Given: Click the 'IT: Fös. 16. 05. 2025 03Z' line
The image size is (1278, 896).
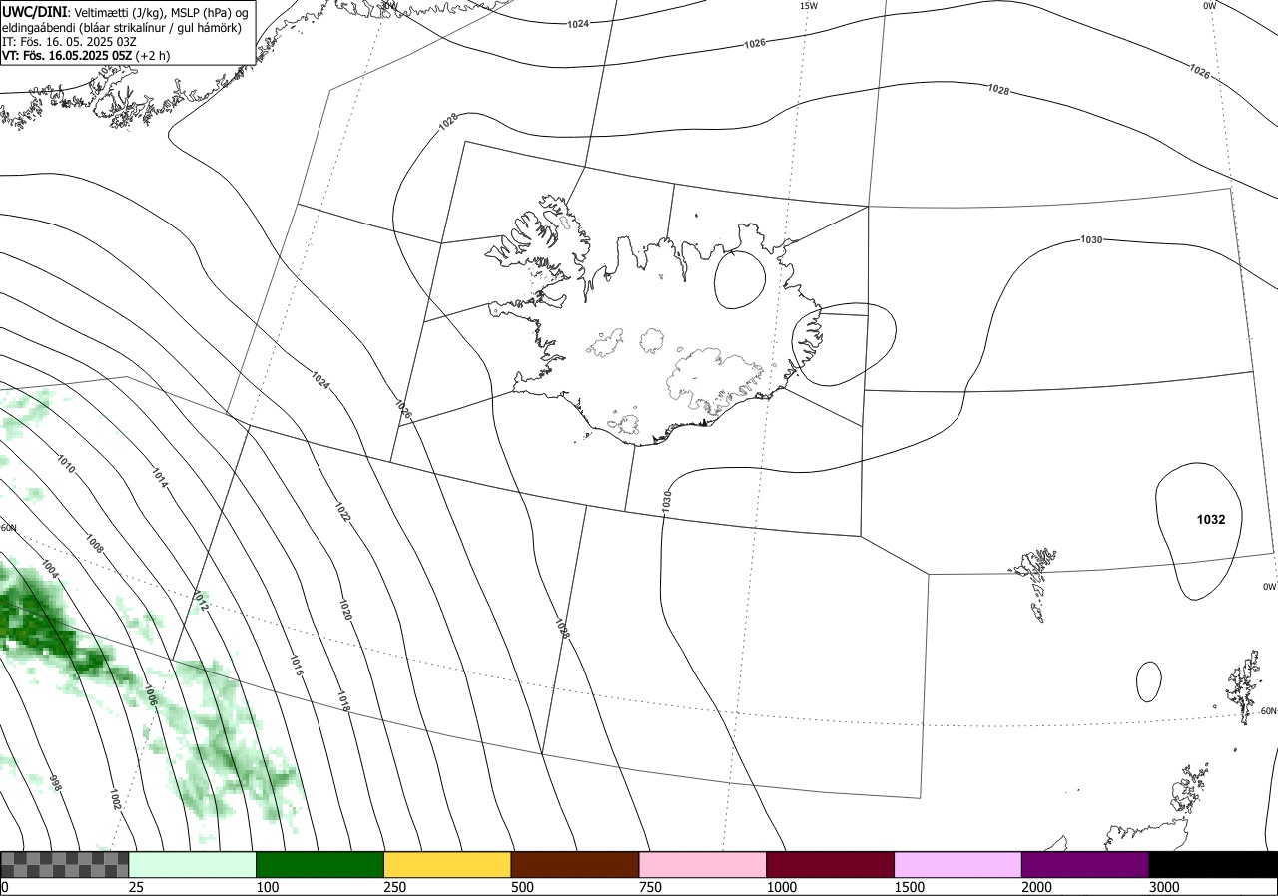Looking at the screenshot, I should (x=70, y=41).
